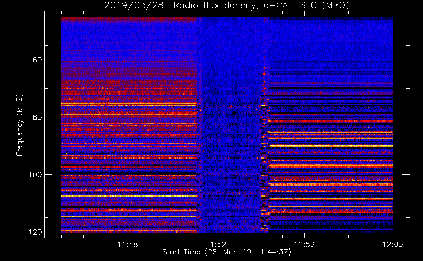The image size is (423, 261).
Task: Click the '100' frequency tick label
Action: [x=35, y=175]
